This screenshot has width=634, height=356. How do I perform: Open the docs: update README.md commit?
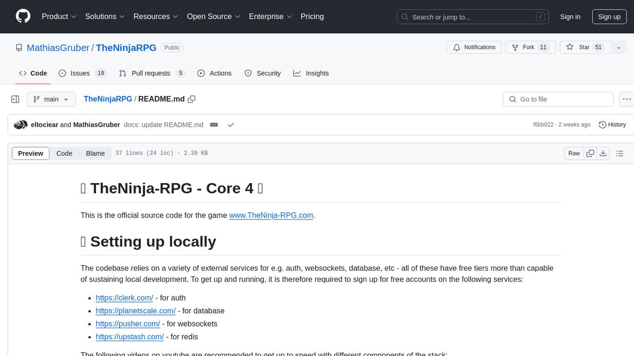click(164, 125)
